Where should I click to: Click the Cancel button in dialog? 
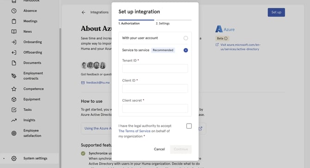point(159,149)
